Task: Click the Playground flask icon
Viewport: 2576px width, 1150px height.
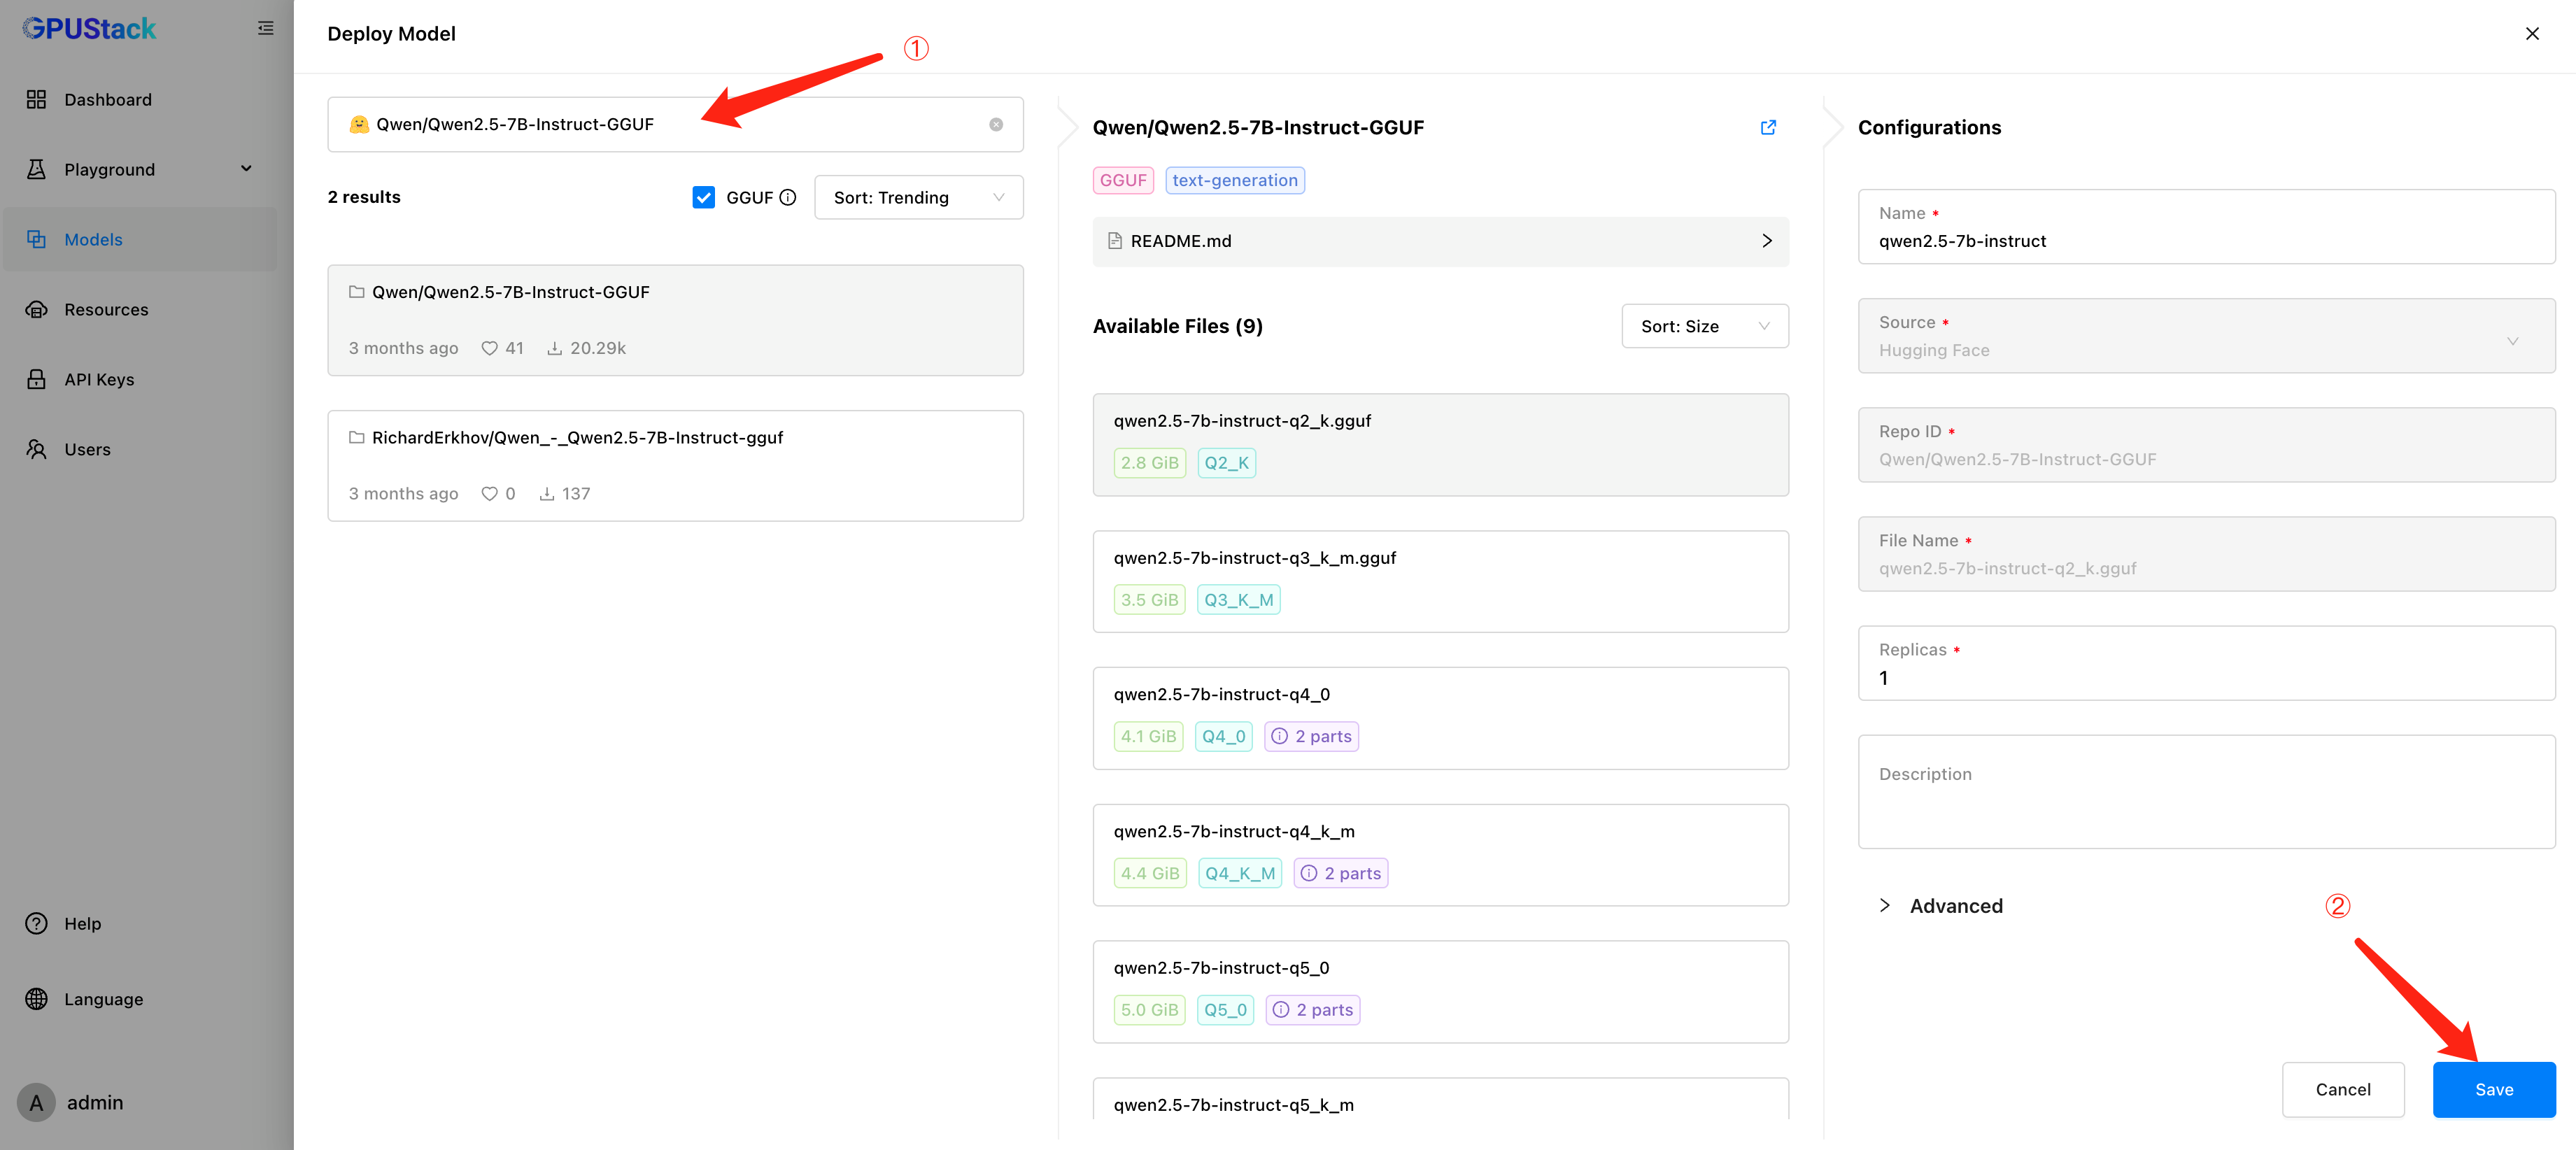Action: pos(36,169)
